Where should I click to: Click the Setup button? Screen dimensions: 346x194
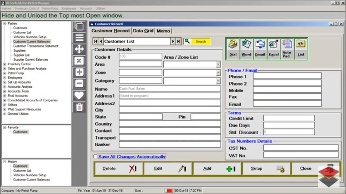(x=267, y=169)
